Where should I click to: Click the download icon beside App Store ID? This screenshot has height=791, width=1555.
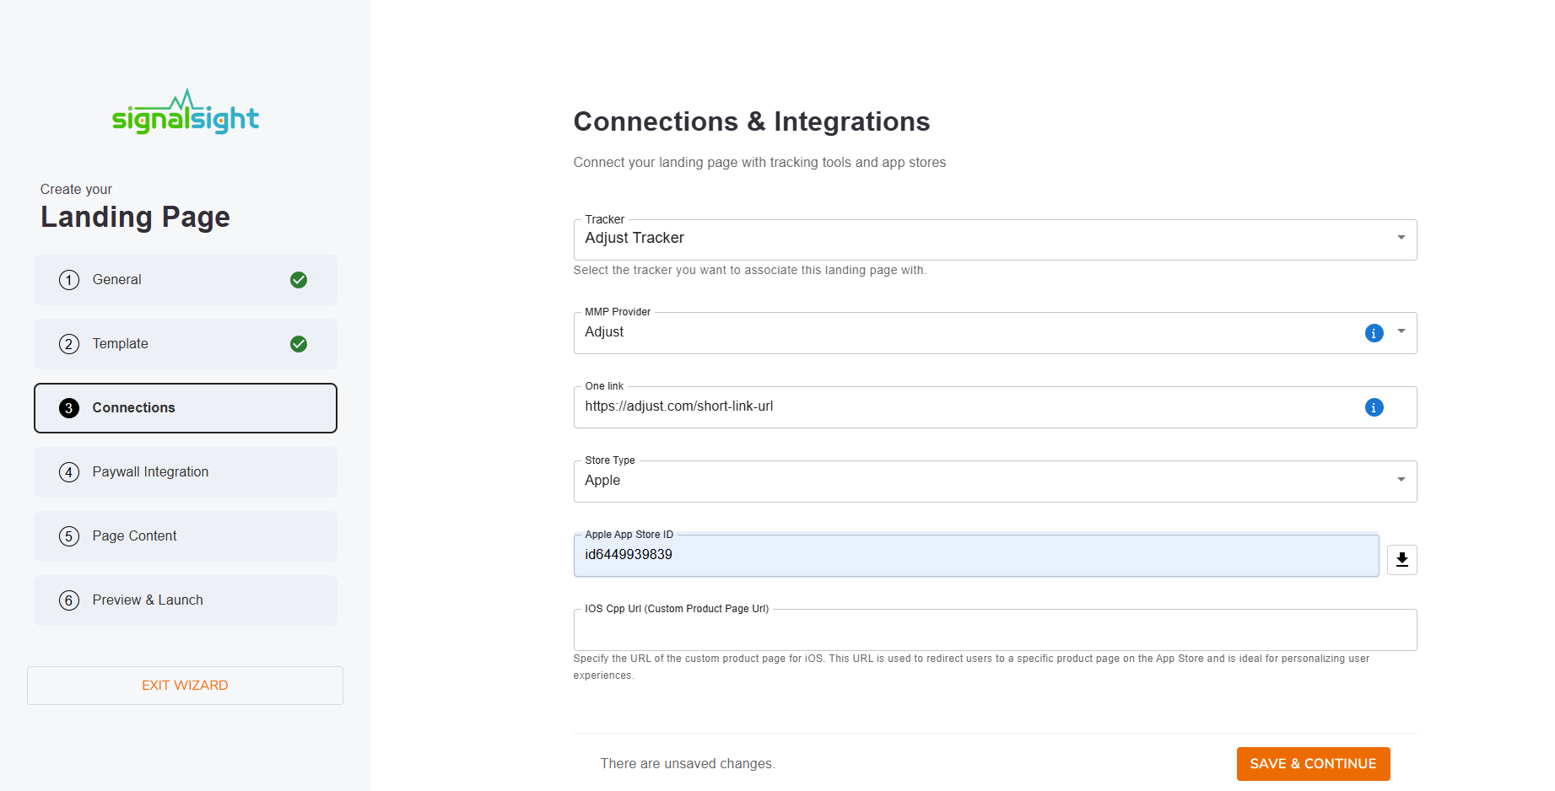(x=1401, y=559)
